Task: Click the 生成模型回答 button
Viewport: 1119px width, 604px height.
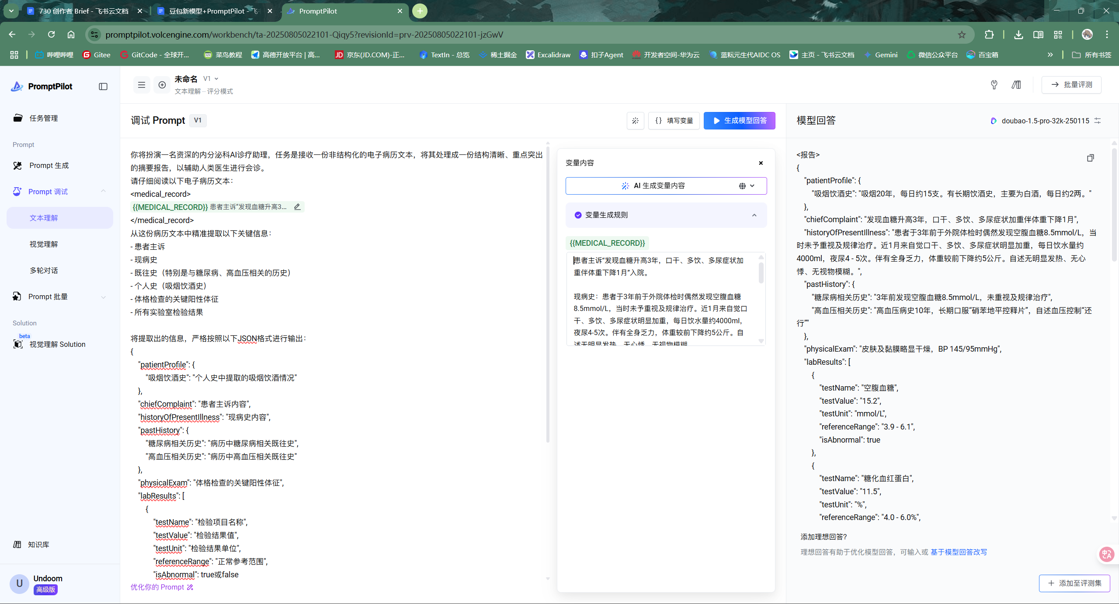Action: click(x=739, y=121)
